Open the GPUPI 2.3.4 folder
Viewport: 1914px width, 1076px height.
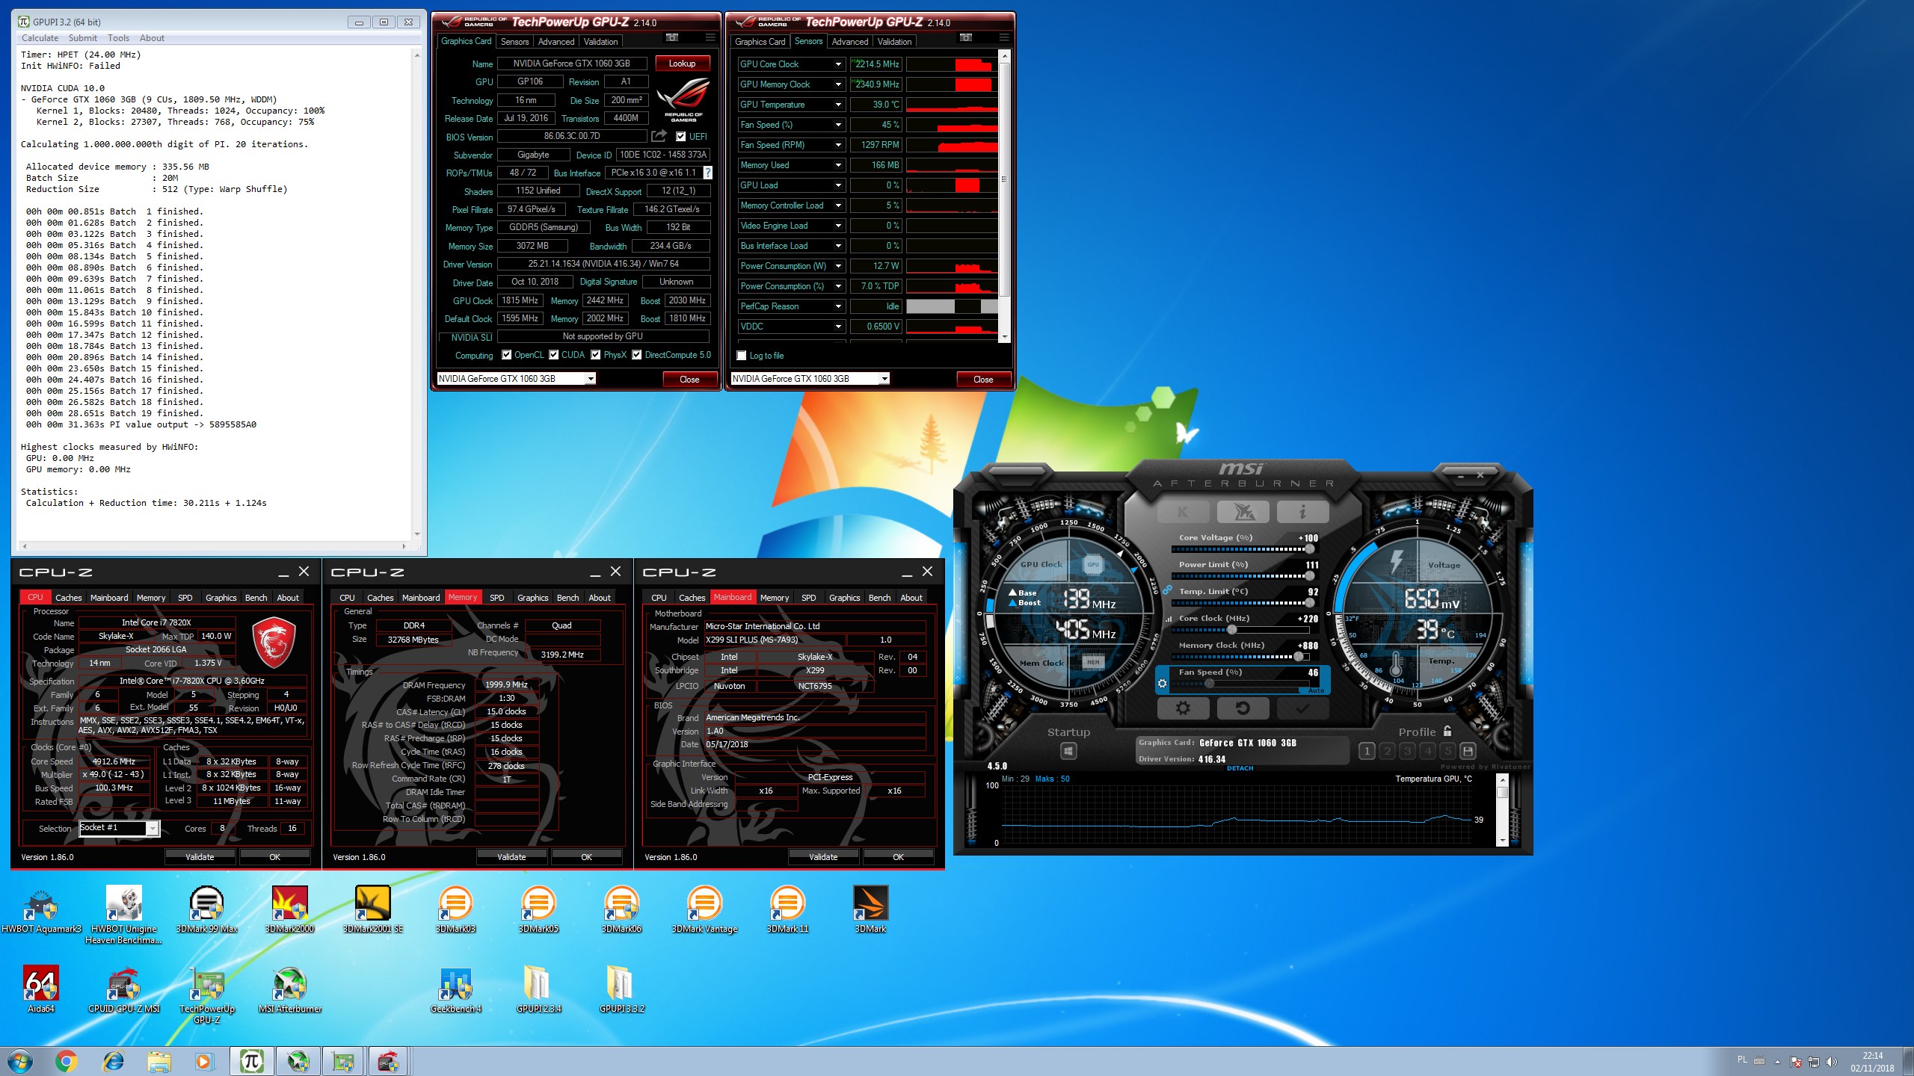pos(538,990)
